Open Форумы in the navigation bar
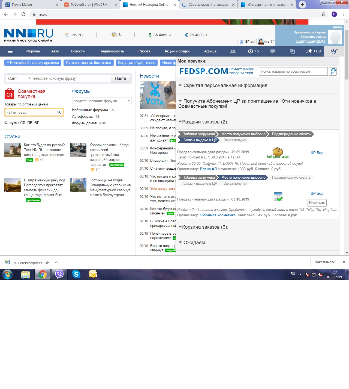 click(33, 51)
